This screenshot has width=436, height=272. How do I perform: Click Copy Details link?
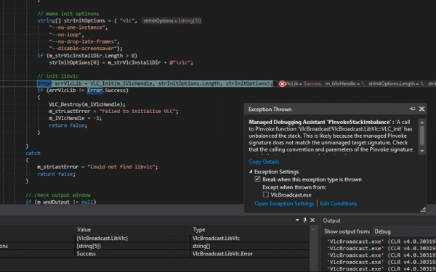click(264, 162)
